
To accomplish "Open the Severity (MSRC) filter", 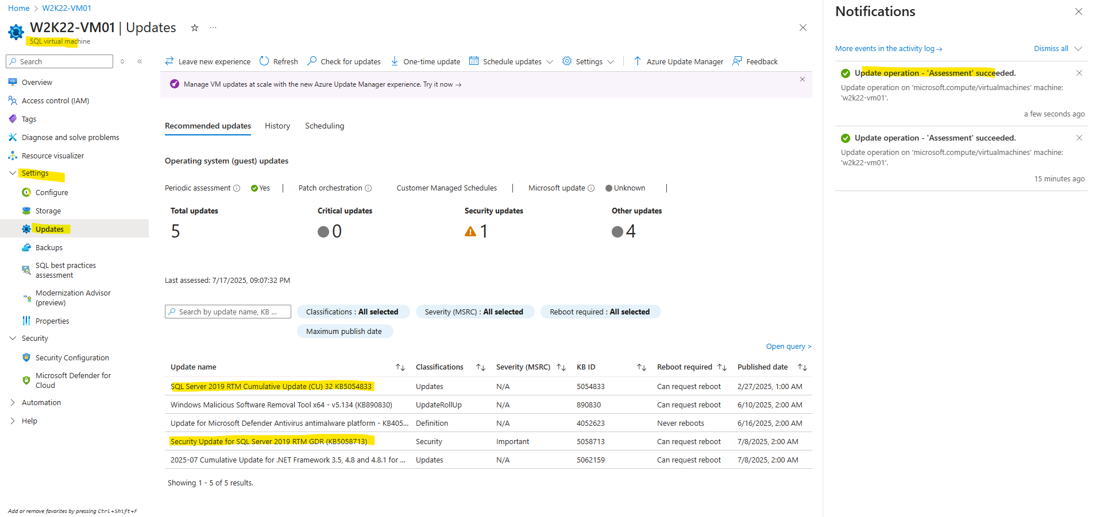I will [x=474, y=312].
